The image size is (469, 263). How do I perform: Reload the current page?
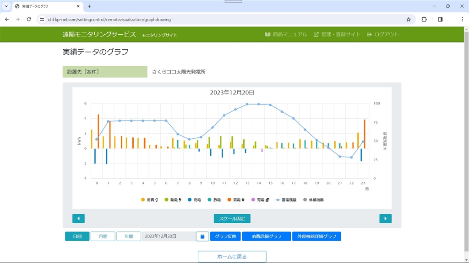point(29,19)
